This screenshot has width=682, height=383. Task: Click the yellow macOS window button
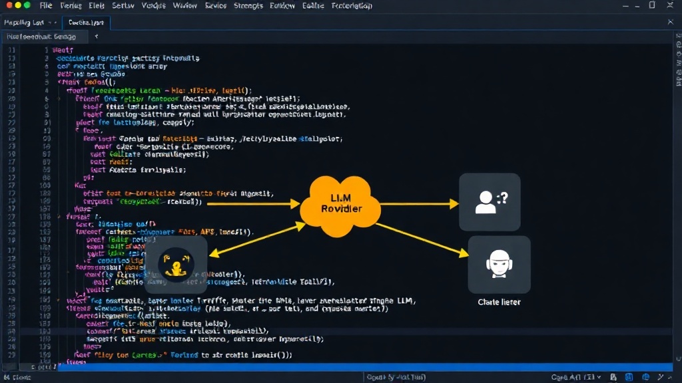(18, 5)
